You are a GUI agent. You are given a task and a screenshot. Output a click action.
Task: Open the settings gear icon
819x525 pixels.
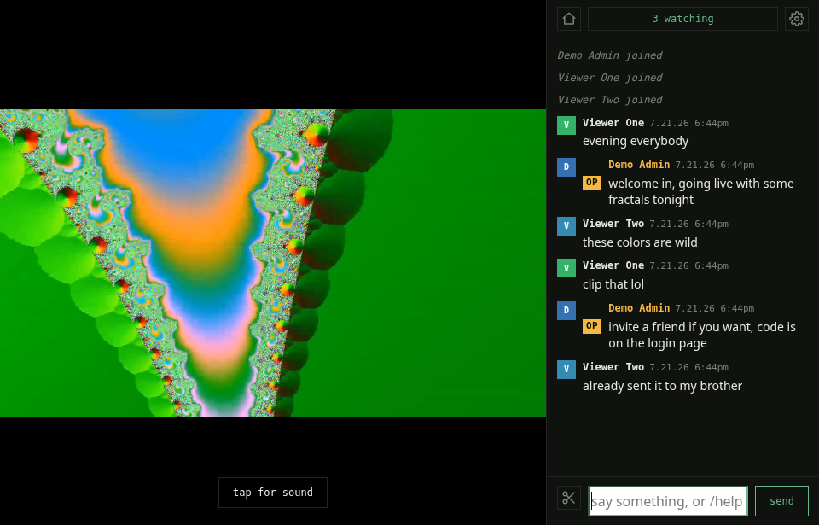(797, 19)
